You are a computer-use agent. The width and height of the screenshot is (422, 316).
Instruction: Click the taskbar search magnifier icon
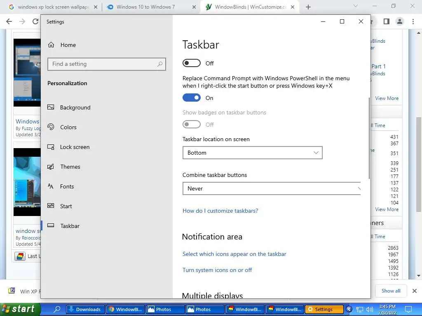(x=57, y=309)
